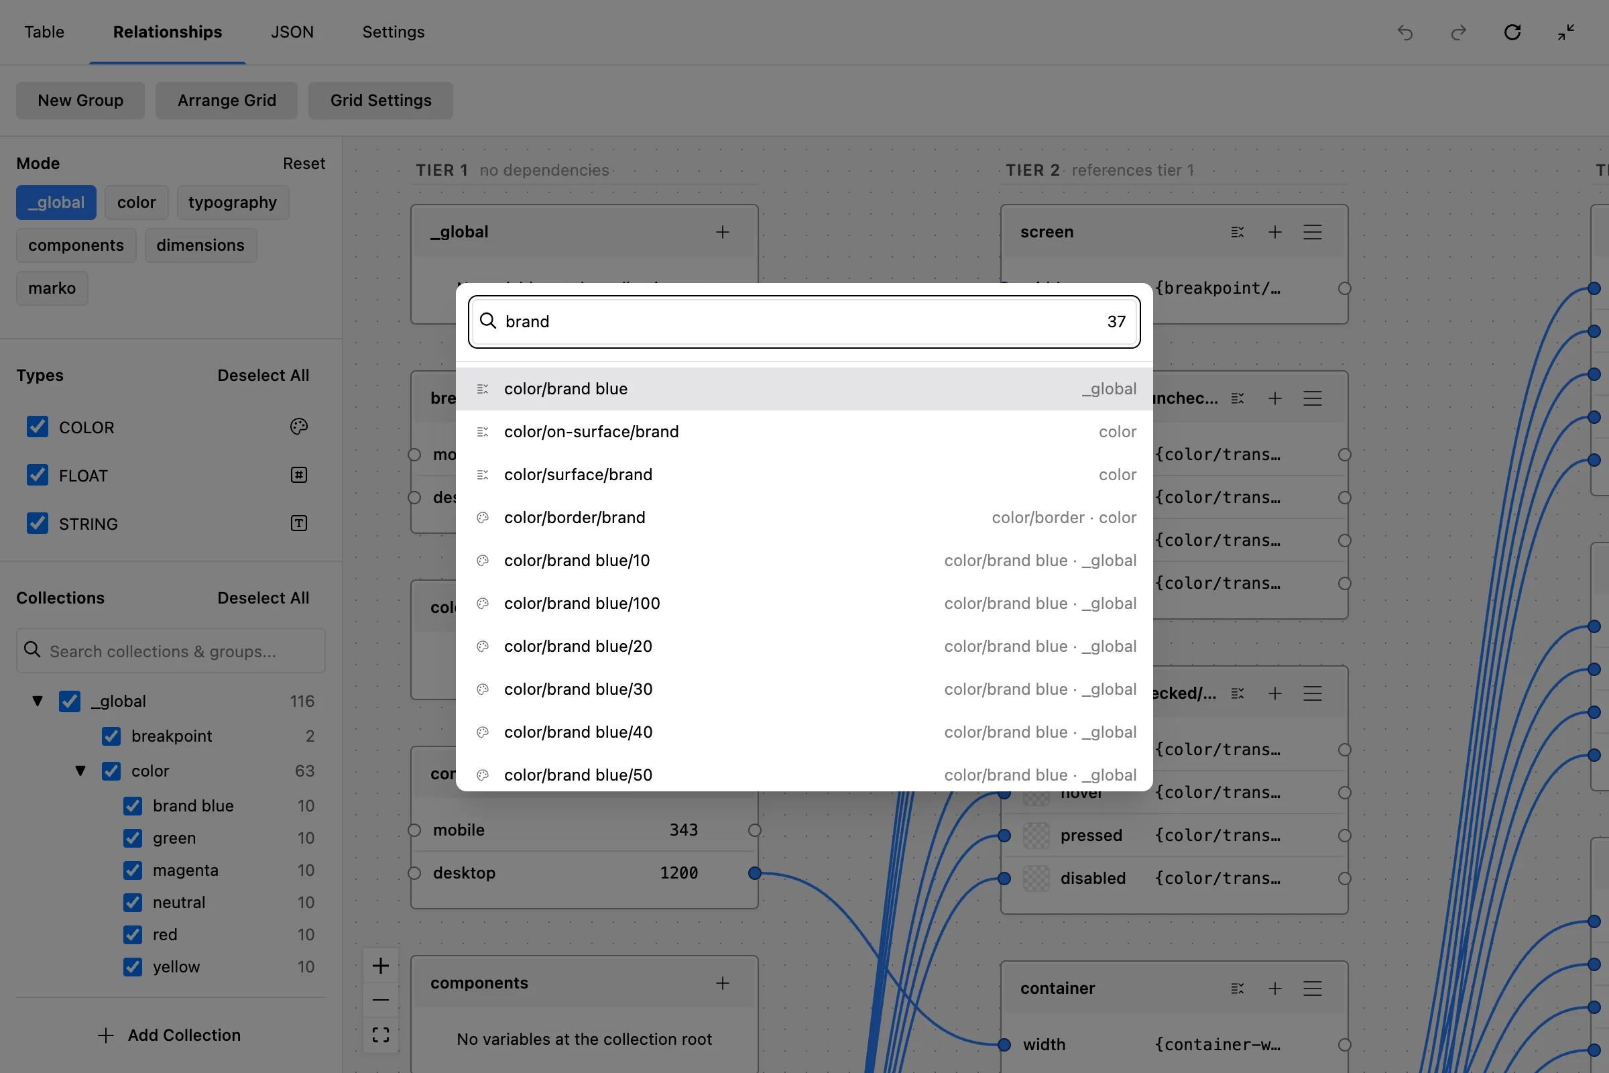Click the plus icon on container group
This screenshot has width=1609, height=1073.
(1274, 988)
